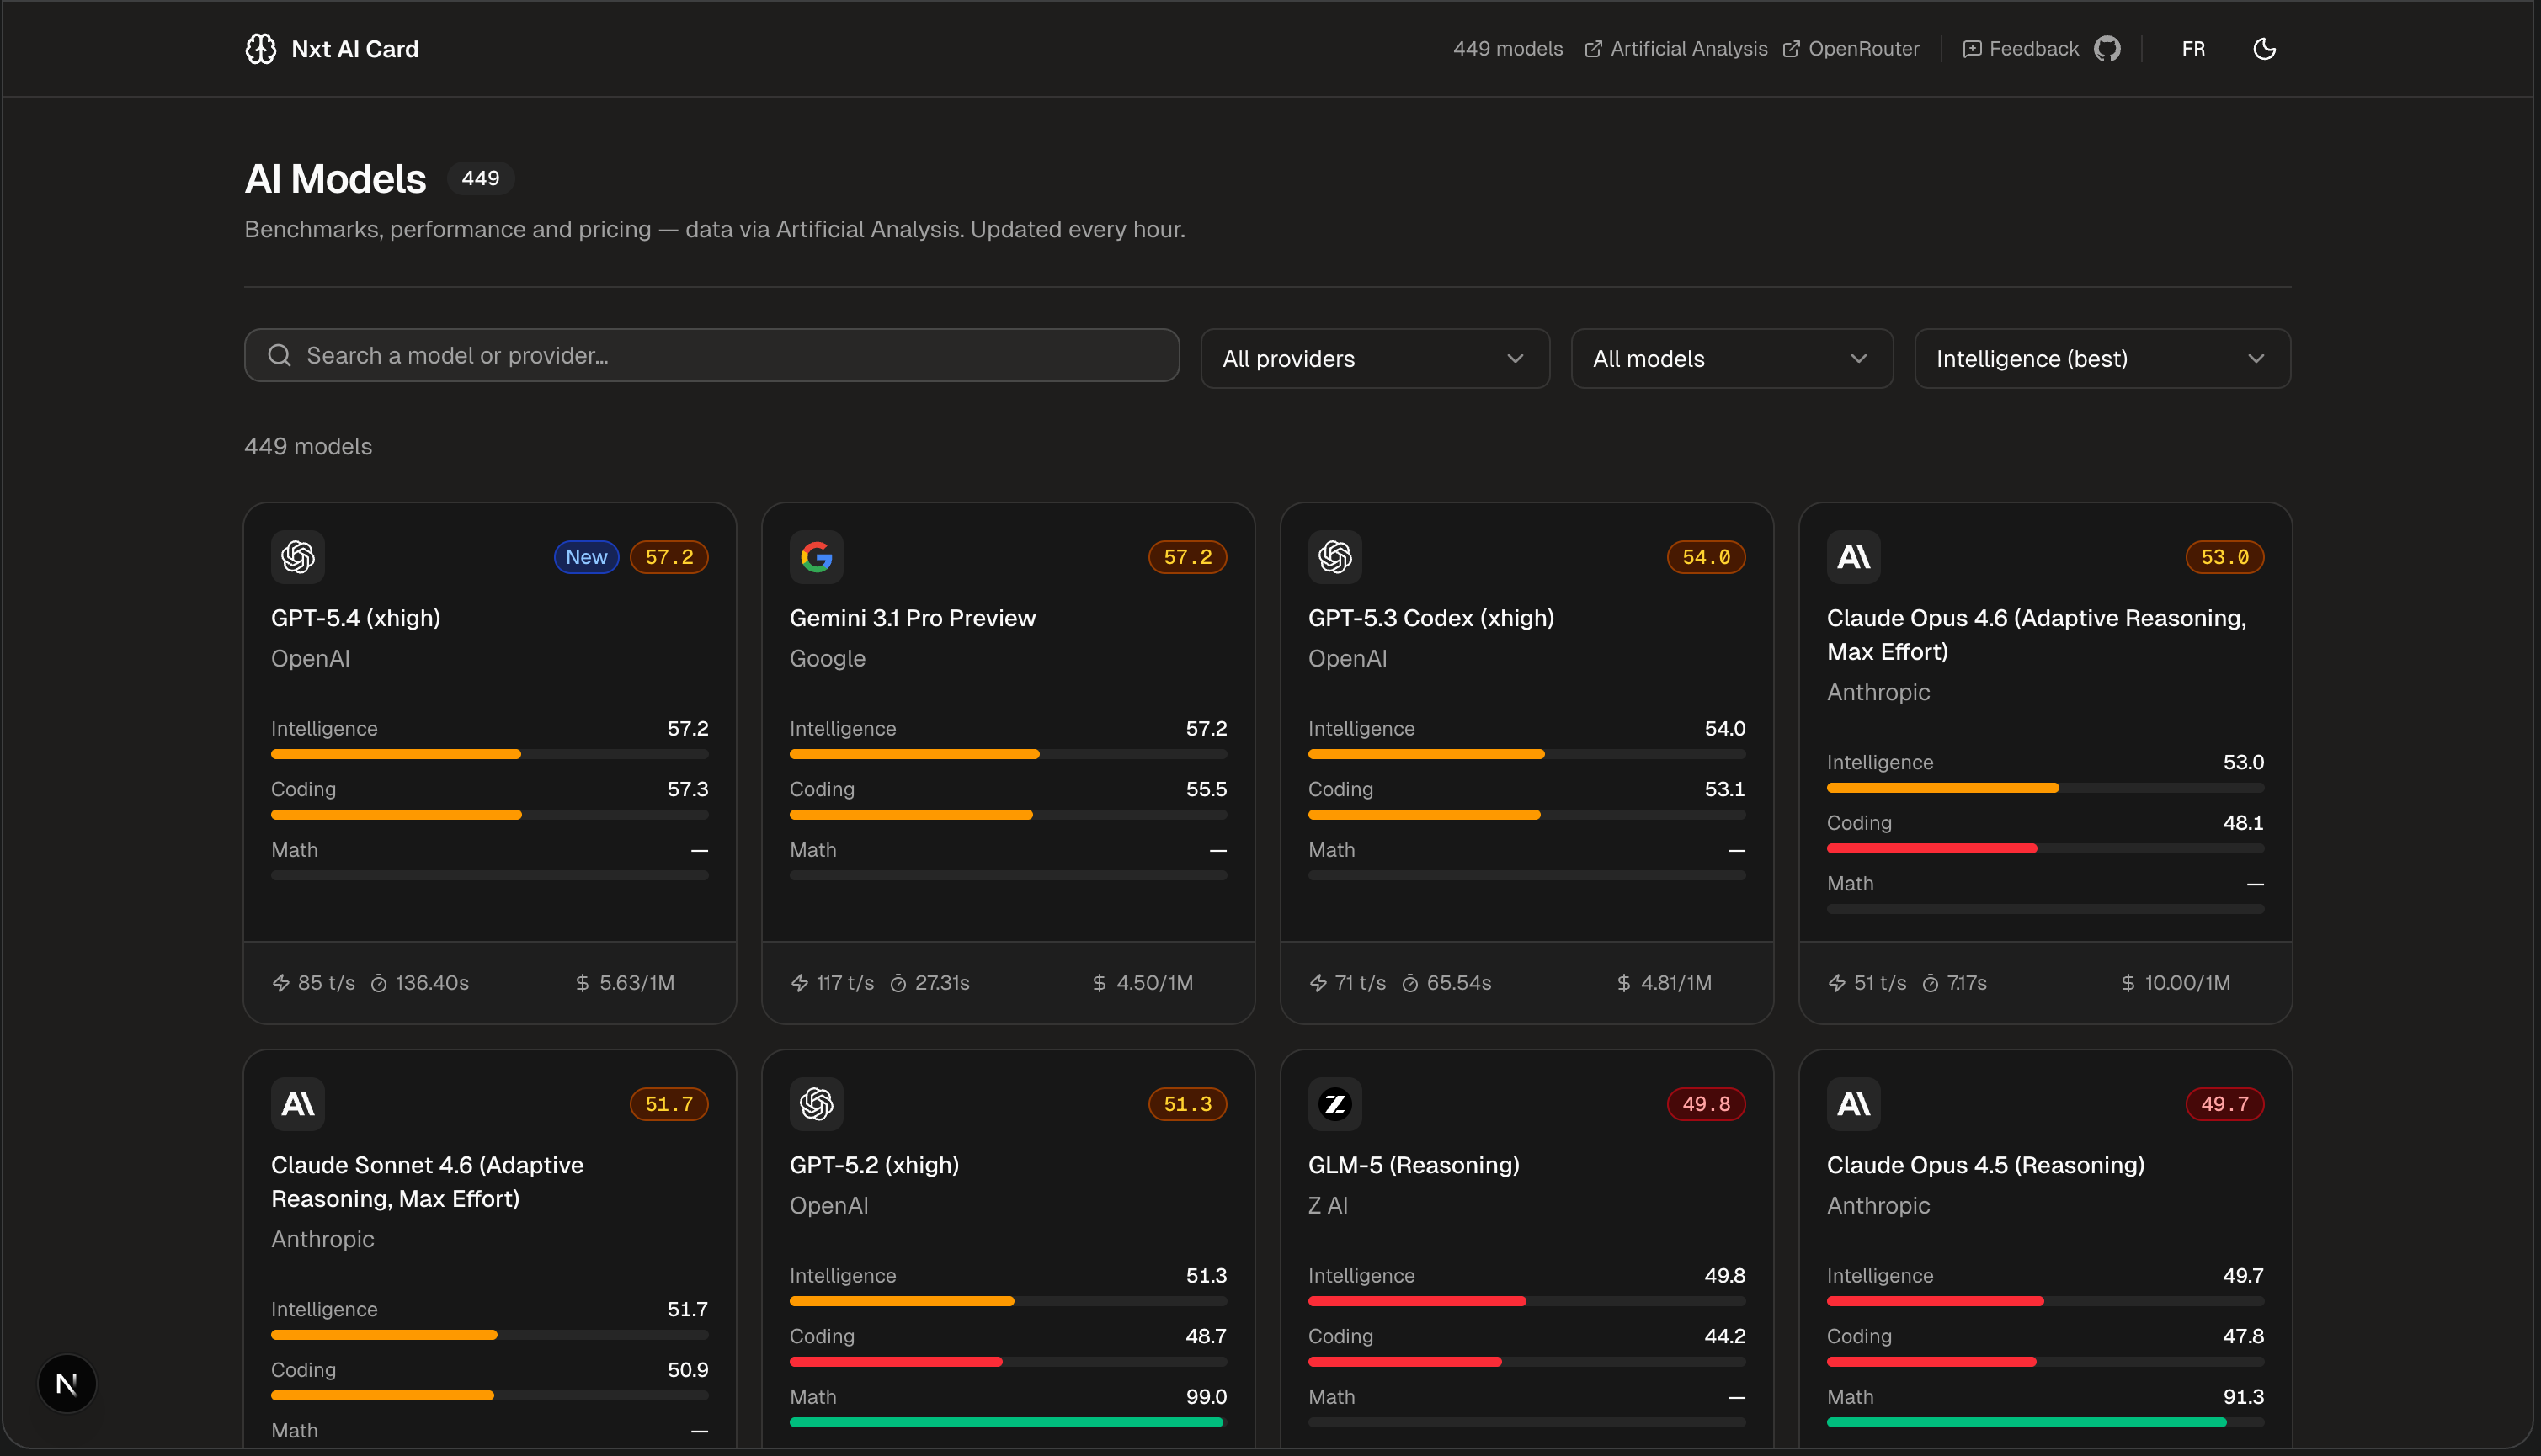Toggle dark mode with the moon icon
Image resolution: width=2541 pixels, height=1456 pixels.
(2264, 48)
